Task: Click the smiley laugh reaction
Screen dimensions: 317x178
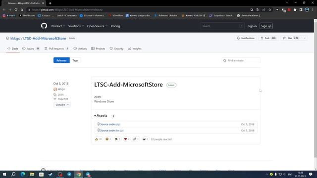Action: point(108,139)
